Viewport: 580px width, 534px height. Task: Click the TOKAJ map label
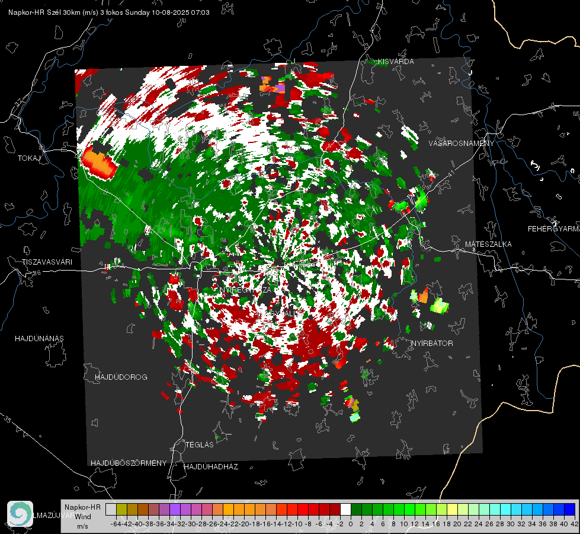[29, 158]
